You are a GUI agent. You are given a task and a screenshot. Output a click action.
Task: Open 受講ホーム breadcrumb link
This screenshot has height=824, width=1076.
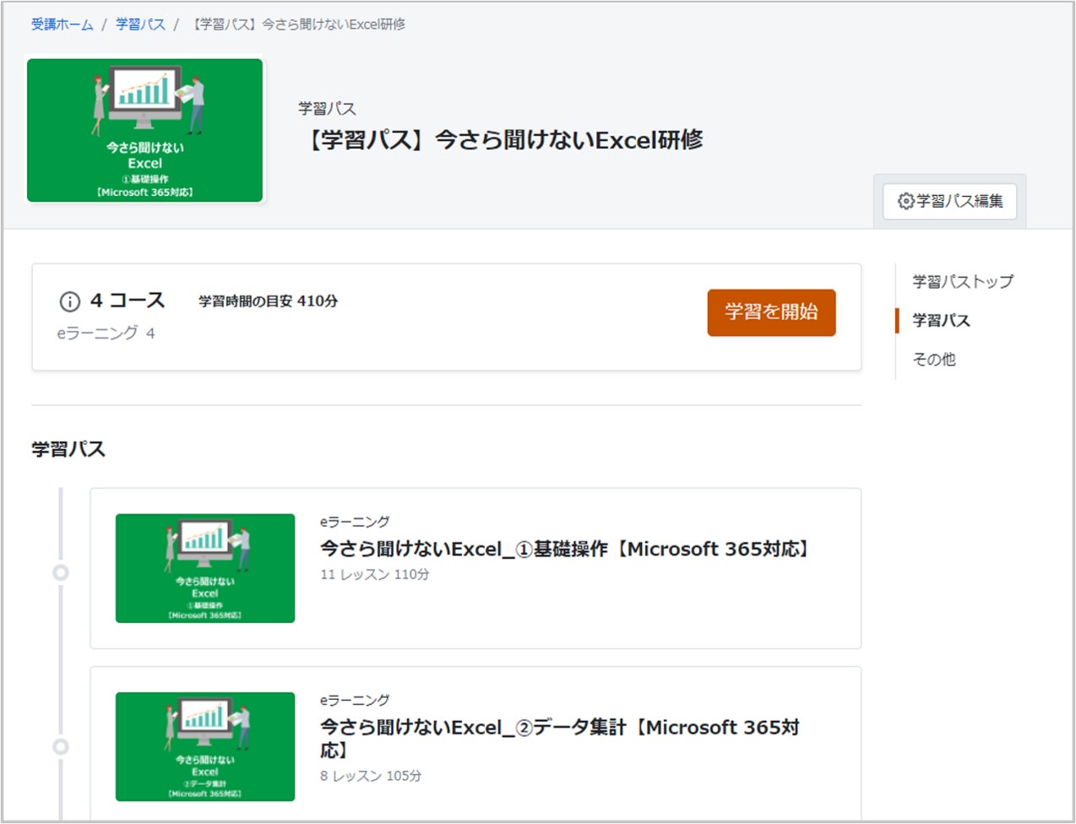(x=62, y=24)
